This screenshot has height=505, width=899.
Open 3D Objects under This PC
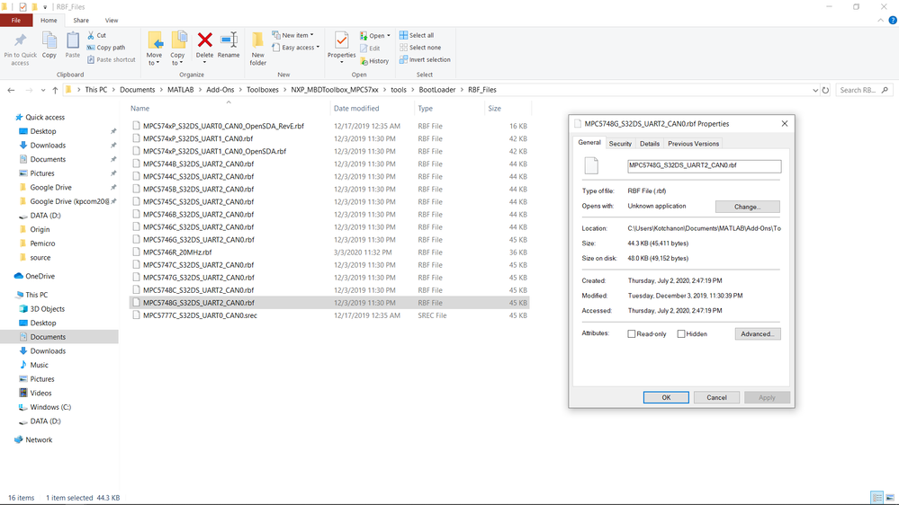[47, 308]
